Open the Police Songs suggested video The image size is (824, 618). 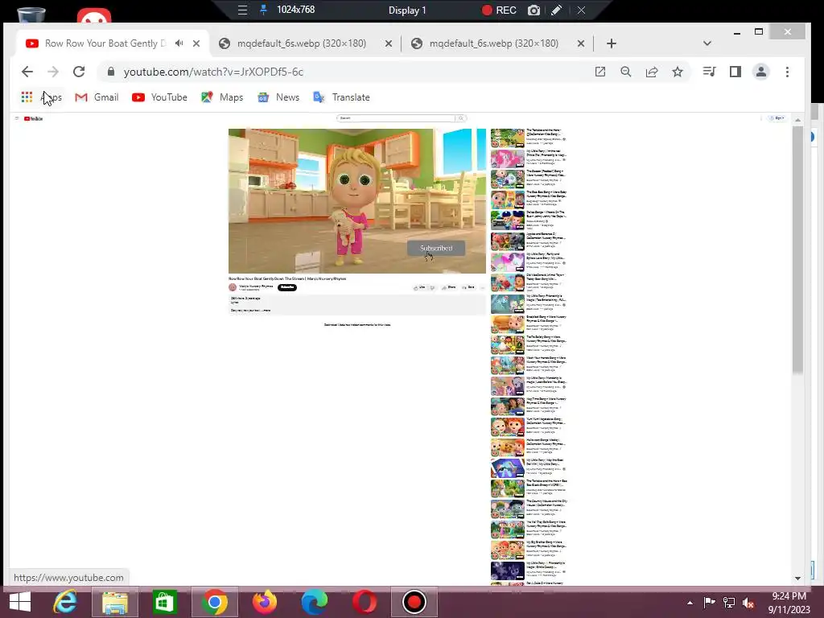pos(508,220)
